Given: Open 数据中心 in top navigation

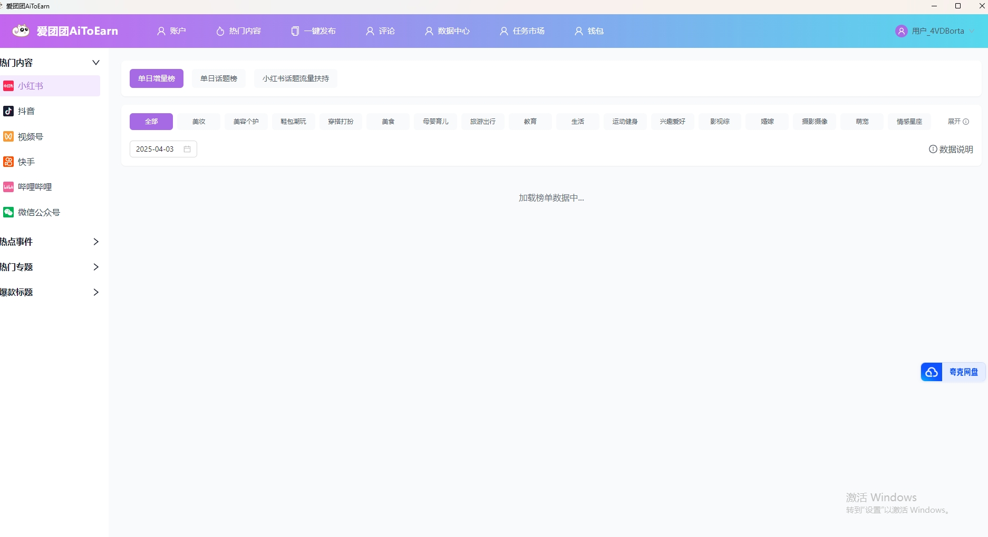Looking at the screenshot, I should click(447, 31).
